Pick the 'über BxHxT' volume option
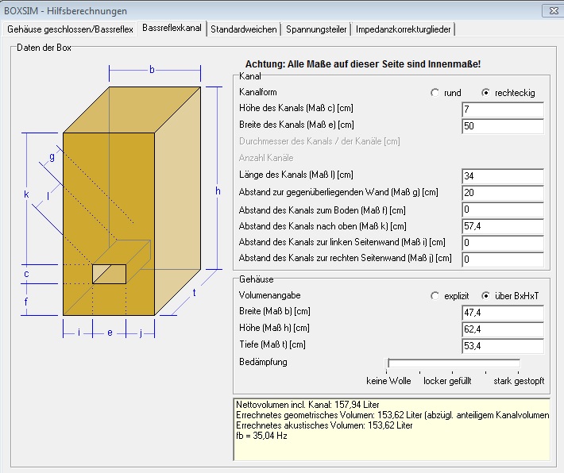The image size is (564, 473). pos(486,296)
